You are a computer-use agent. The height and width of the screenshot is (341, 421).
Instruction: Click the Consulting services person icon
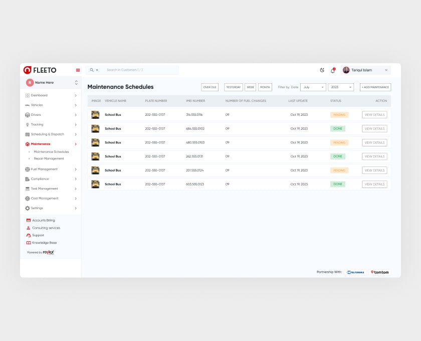point(29,228)
